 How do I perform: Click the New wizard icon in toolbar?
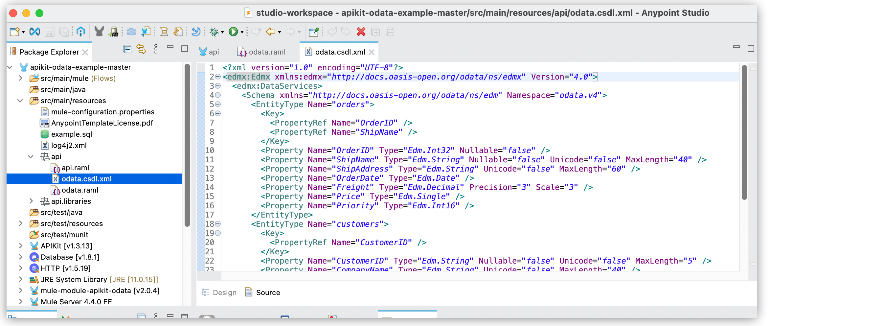[15, 32]
